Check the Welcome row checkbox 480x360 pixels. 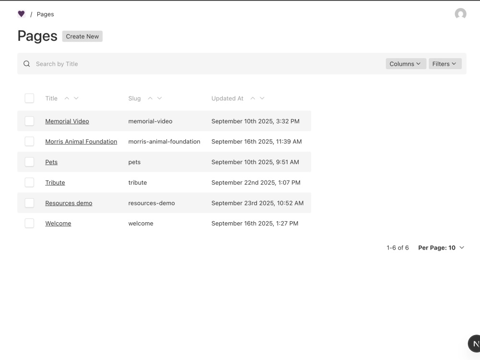point(29,223)
